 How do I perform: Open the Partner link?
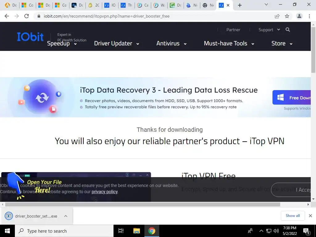coord(233,30)
